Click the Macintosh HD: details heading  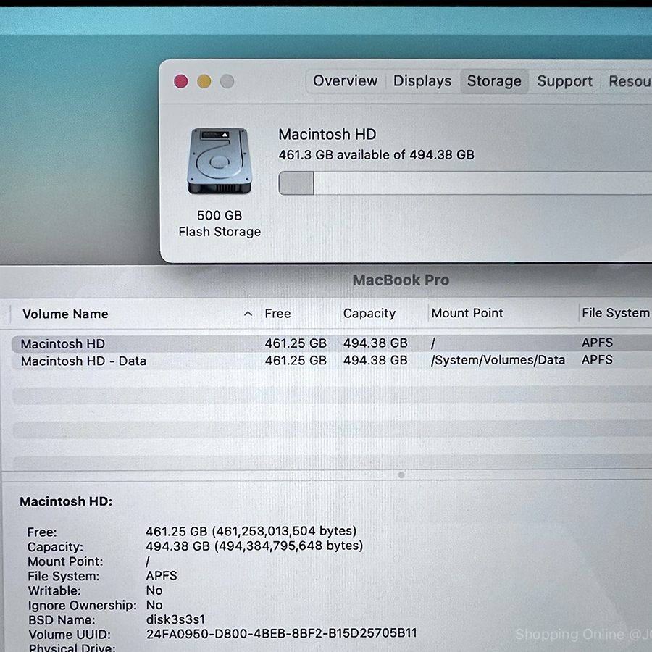pos(66,501)
